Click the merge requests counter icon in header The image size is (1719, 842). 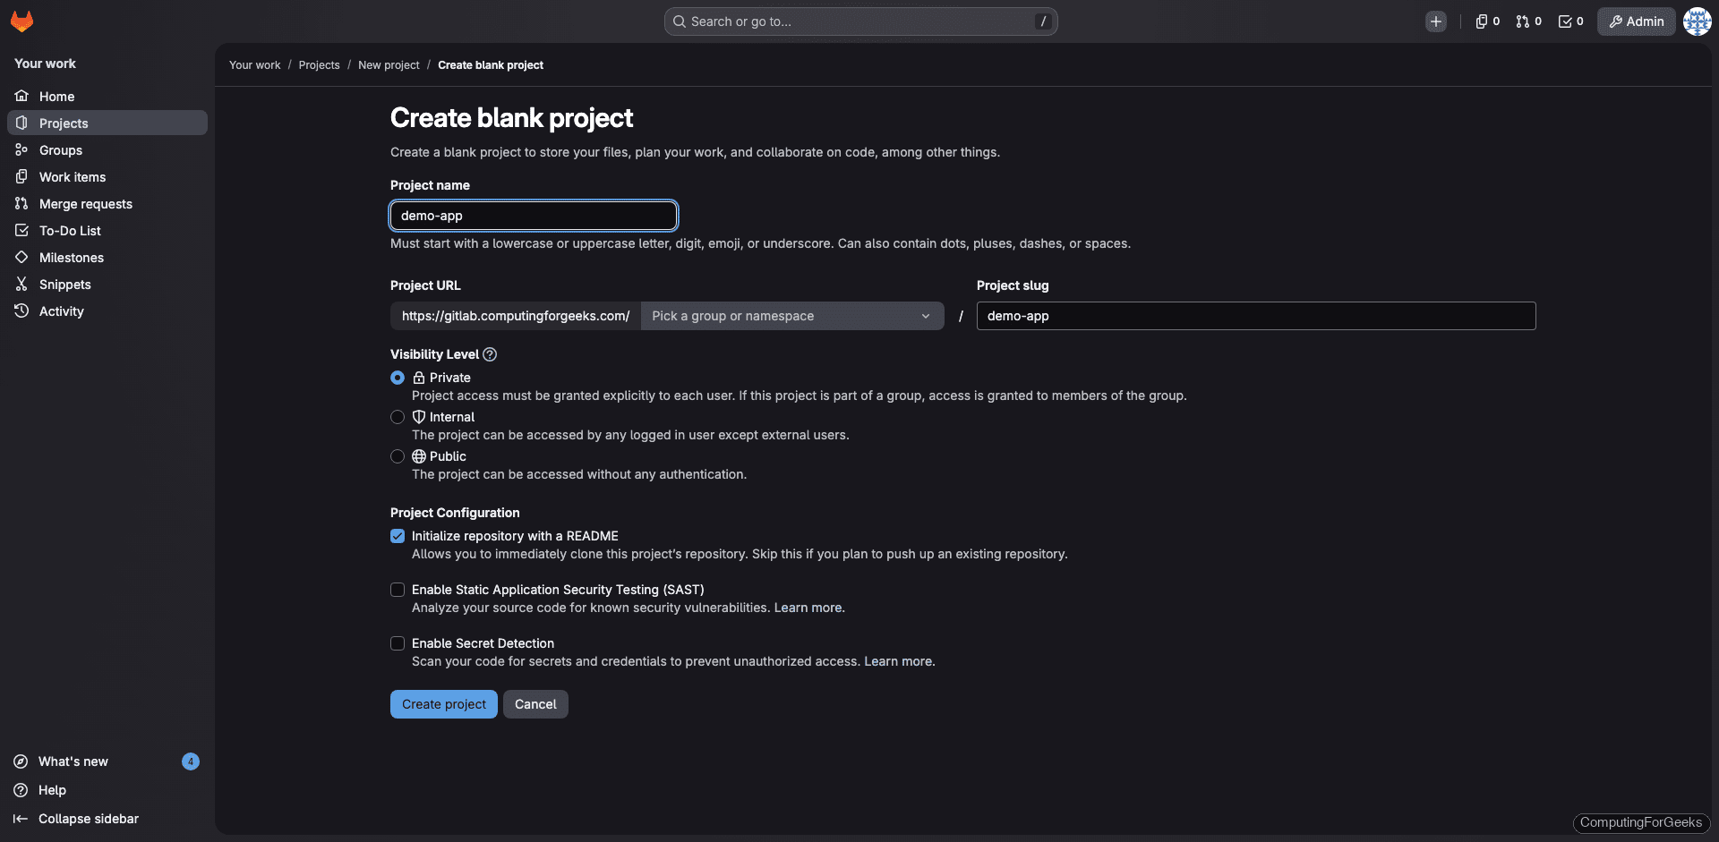click(x=1523, y=21)
